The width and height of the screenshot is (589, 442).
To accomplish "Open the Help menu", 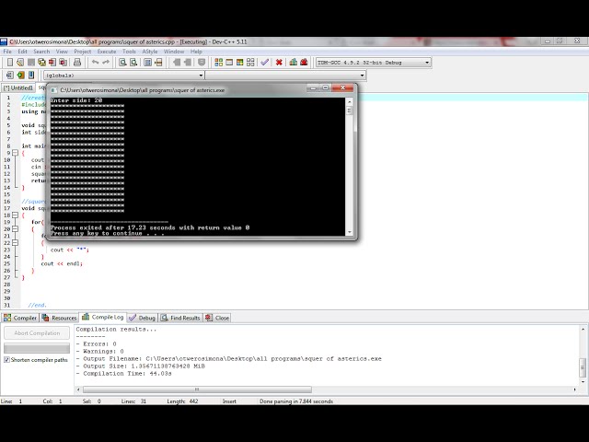I will tap(196, 52).
